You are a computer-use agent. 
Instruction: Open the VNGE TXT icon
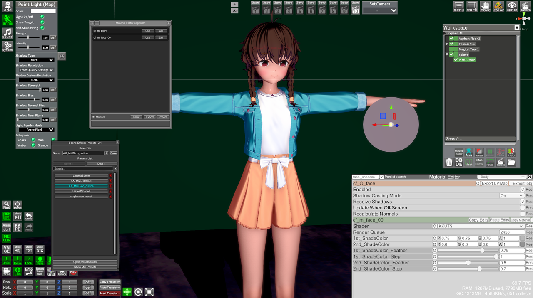(29, 249)
